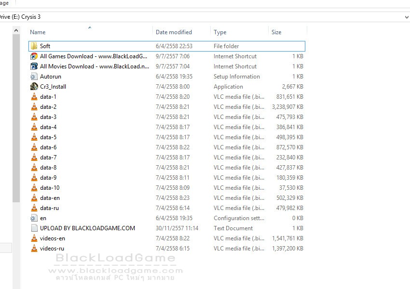This screenshot has height=289, width=410.
Task: Select the file name "data-10"
Action: [x=50, y=188]
